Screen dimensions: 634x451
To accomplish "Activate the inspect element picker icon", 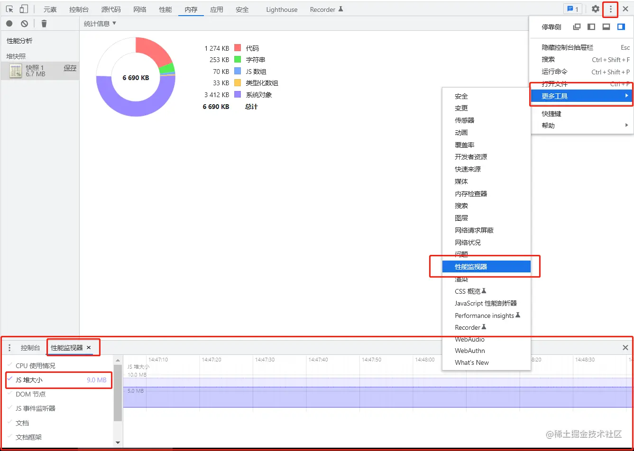I will pyautogui.click(x=9, y=9).
